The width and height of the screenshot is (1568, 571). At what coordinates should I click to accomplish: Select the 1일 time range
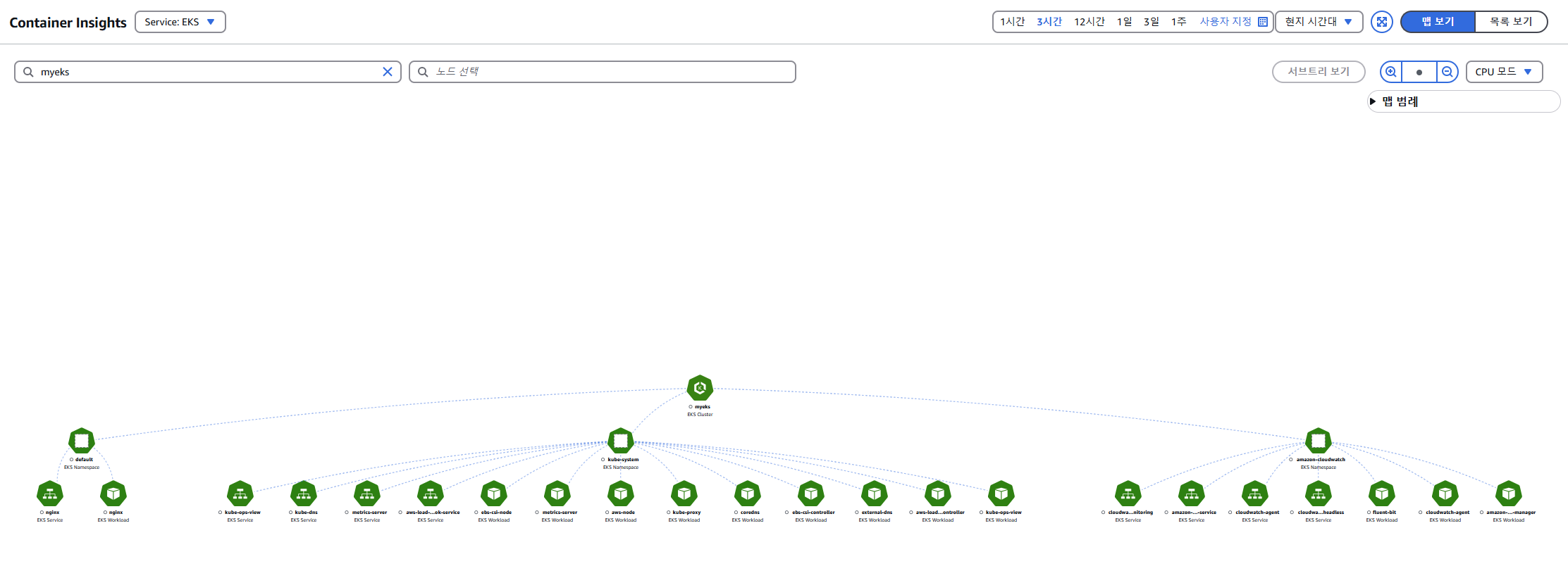(x=1125, y=22)
